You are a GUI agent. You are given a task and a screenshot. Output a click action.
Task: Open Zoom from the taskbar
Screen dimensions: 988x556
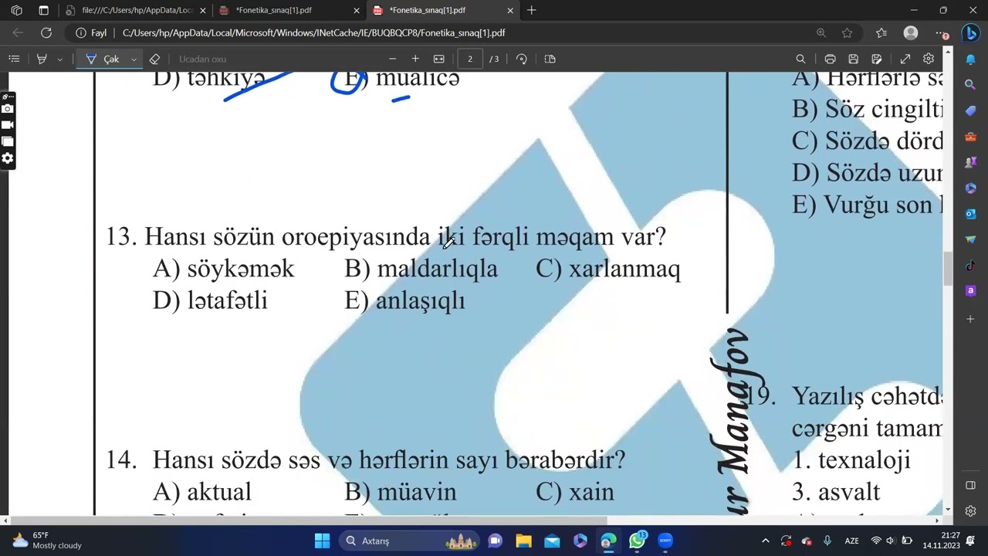[x=665, y=541]
